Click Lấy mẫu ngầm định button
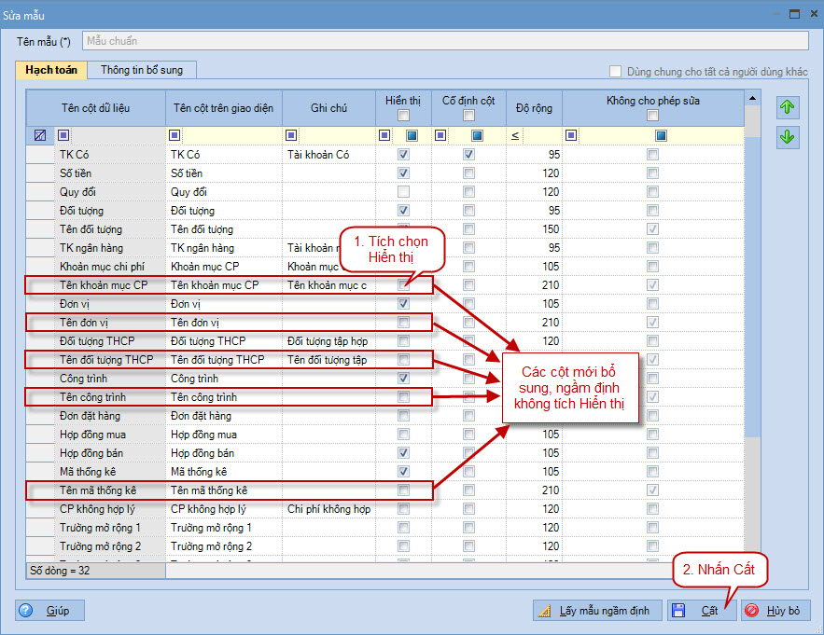This screenshot has width=824, height=635. tap(597, 611)
